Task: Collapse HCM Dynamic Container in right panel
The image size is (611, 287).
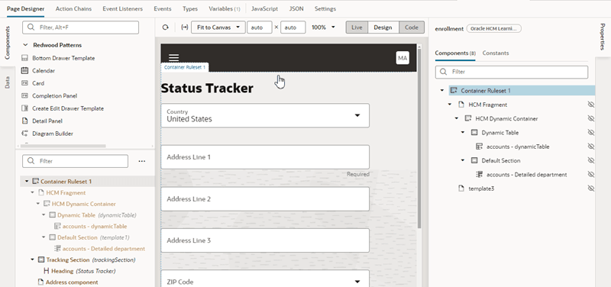Action: pyautogui.click(x=457, y=118)
